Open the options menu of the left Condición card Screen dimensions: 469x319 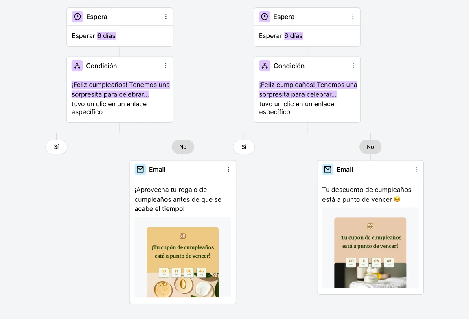pyautogui.click(x=166, y=66)
